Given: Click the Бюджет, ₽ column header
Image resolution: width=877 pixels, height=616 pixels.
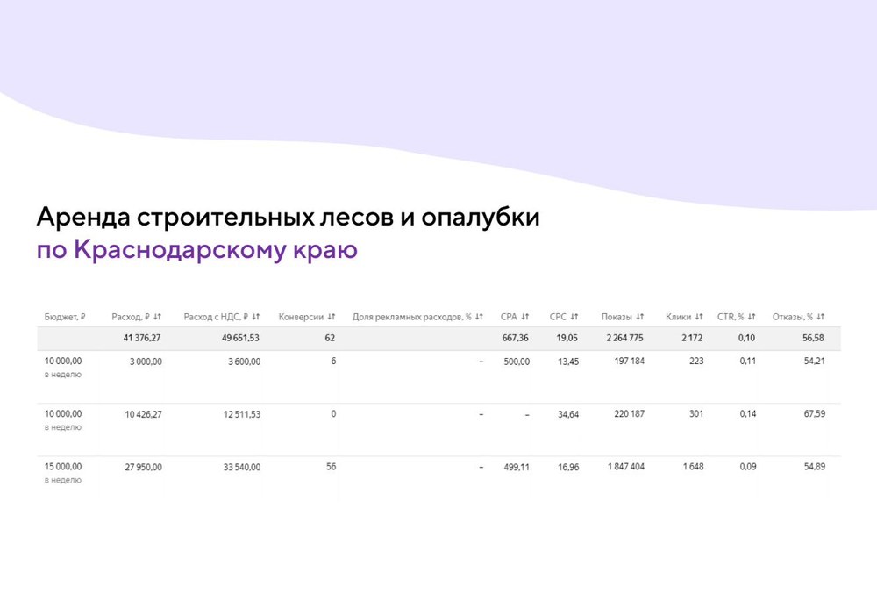Looking at the screenshot, I should click(x=65, y=317).
